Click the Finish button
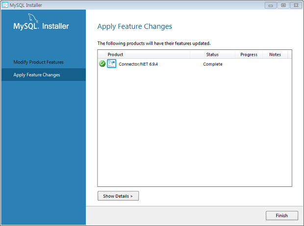Screen dimensions: 304x226 coord(282,215)
